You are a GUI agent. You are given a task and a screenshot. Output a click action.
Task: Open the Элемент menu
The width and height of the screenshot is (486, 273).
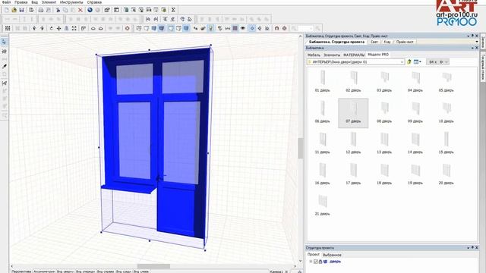pos(49,2)
